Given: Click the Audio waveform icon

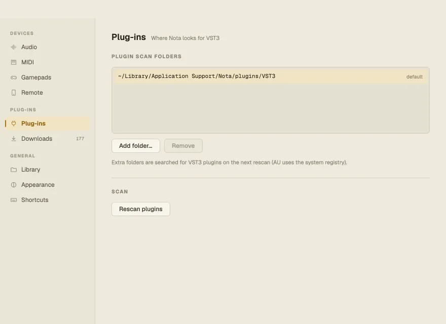Looking at the screenshot, I should point(13,47).
